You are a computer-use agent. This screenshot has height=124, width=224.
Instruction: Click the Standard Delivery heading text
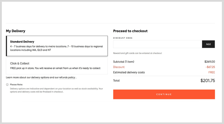[22, 42]
